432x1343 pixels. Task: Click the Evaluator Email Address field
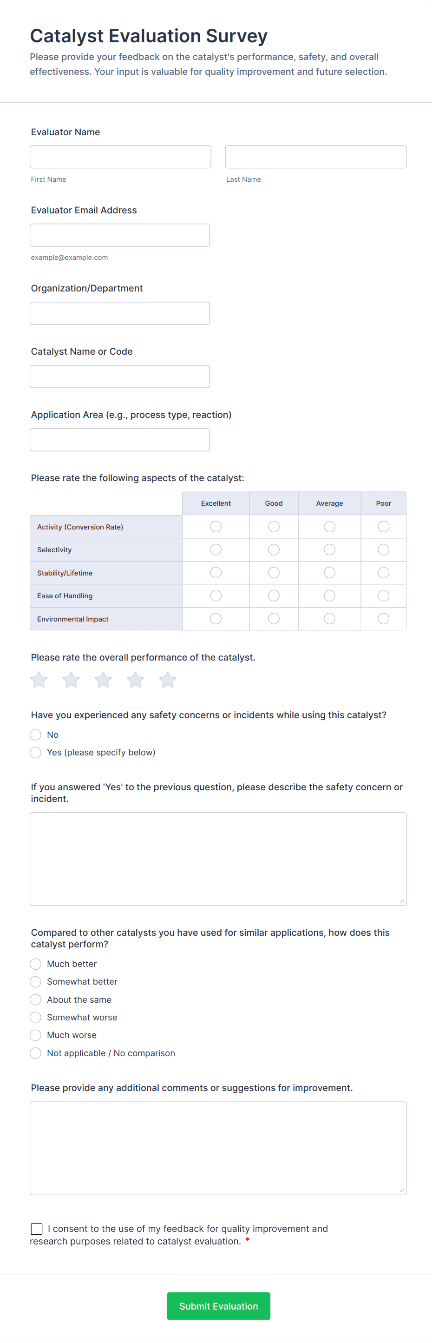coord(120,235)
